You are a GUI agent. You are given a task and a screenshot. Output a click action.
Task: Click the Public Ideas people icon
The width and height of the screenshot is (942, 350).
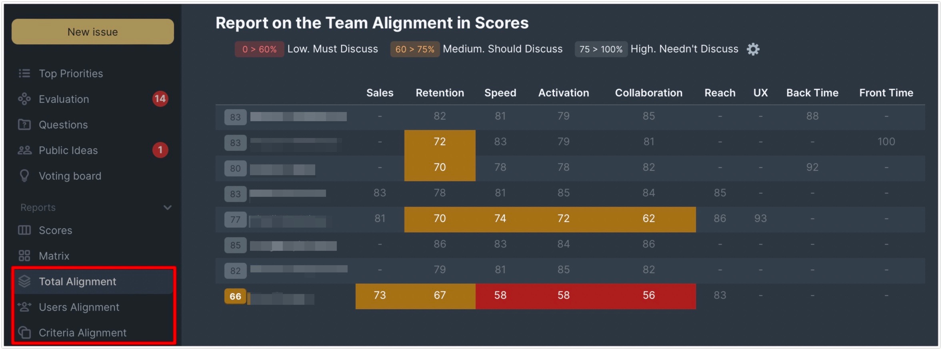(x=24, y=150)
